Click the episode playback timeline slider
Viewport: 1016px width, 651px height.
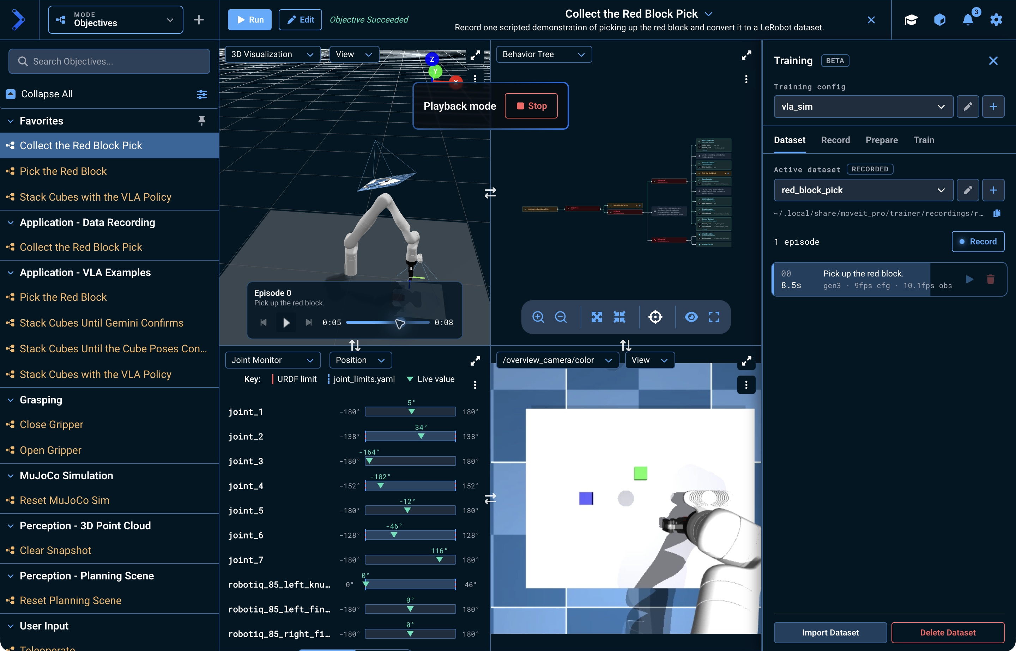click(x=387, y=323)
